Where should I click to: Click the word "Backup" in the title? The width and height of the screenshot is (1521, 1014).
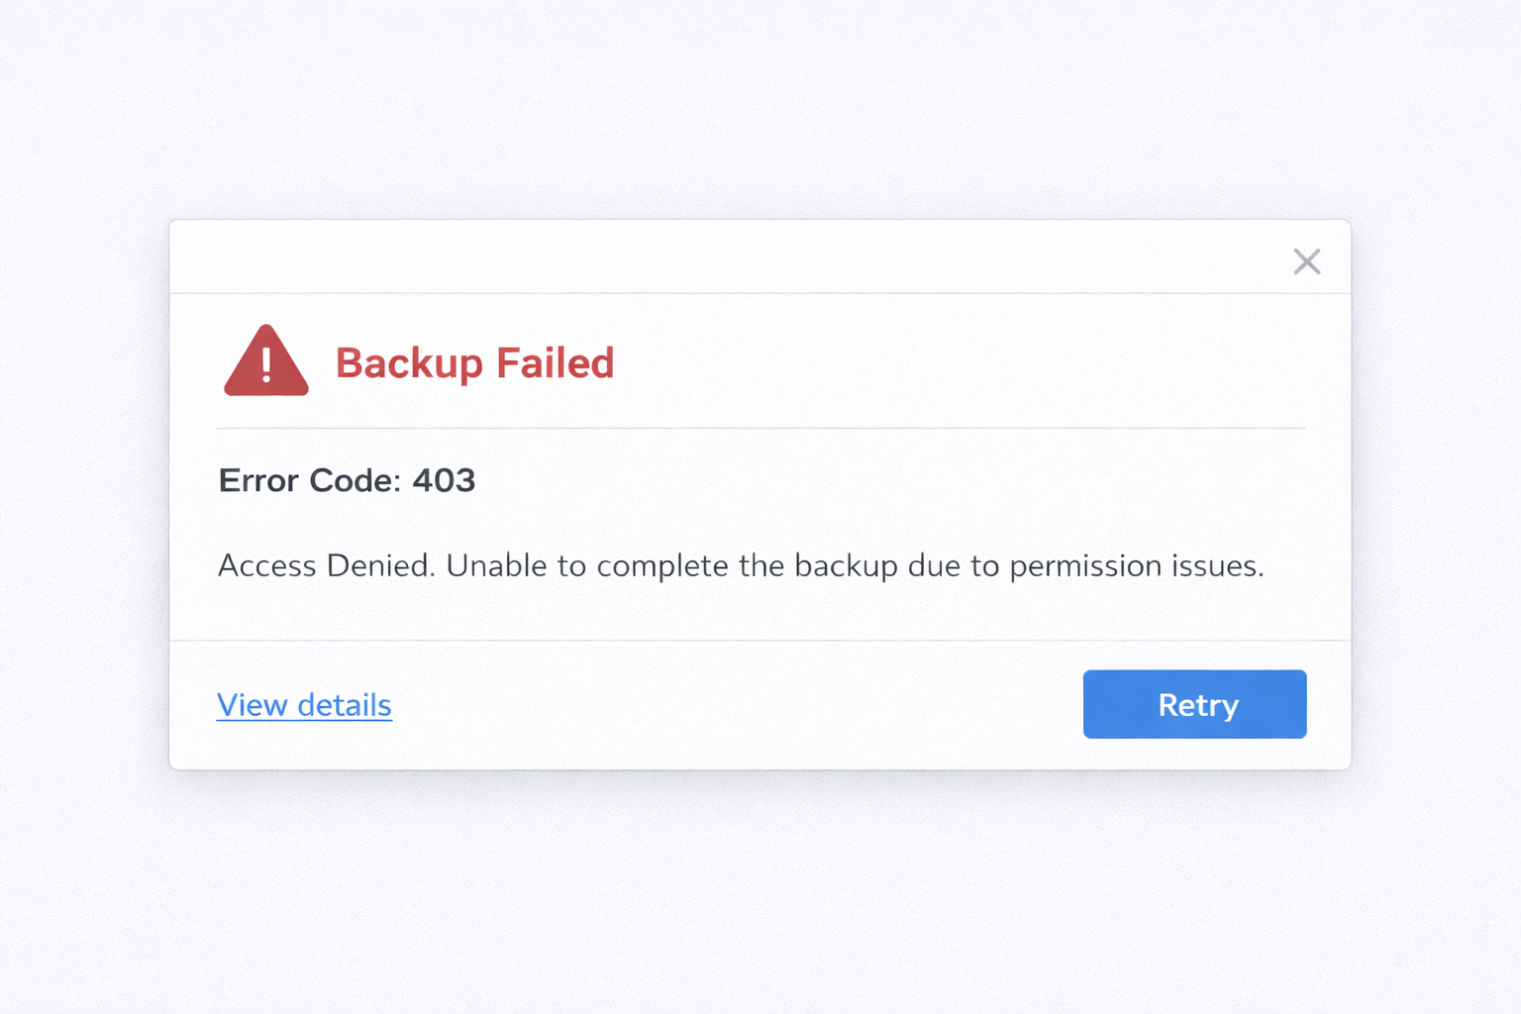pos(409,363)
